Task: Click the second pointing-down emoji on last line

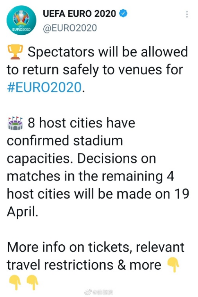Action: pyautogui.click(x=32, y=282)
